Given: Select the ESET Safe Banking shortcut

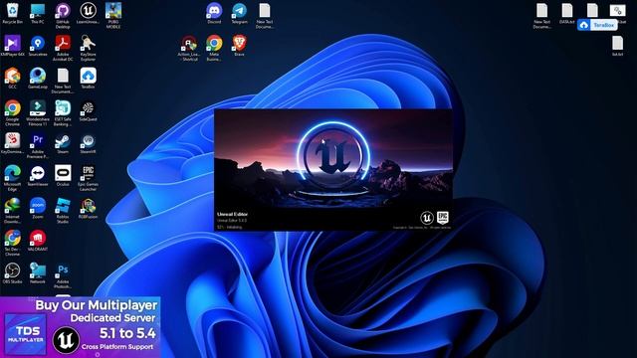Looking at the screenshot, I should point(63,112).
